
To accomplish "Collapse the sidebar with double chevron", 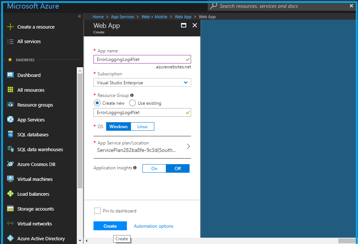I will 79,16.
